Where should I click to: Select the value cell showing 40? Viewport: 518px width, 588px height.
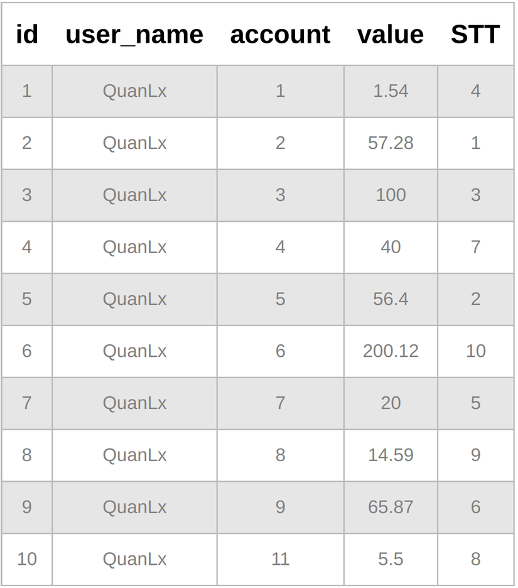tap(391, 247)
